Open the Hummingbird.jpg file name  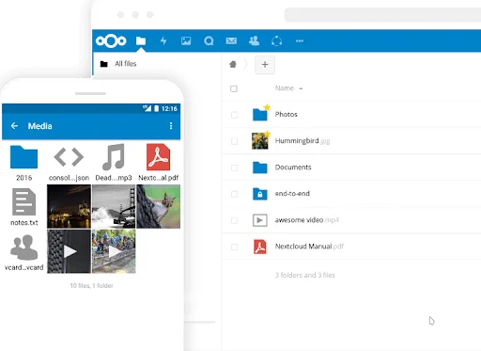(303, 141)
